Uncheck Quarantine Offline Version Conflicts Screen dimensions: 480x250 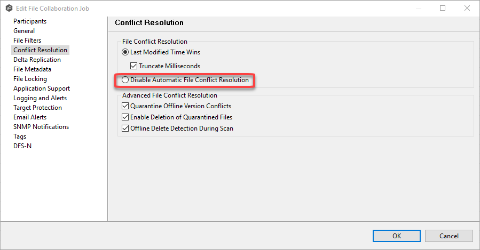pos(126,106)
